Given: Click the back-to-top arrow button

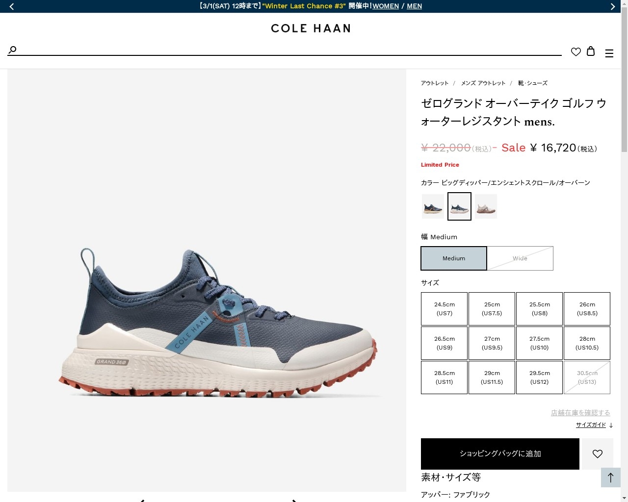Looking at the screenshot, I should (611, 477).
